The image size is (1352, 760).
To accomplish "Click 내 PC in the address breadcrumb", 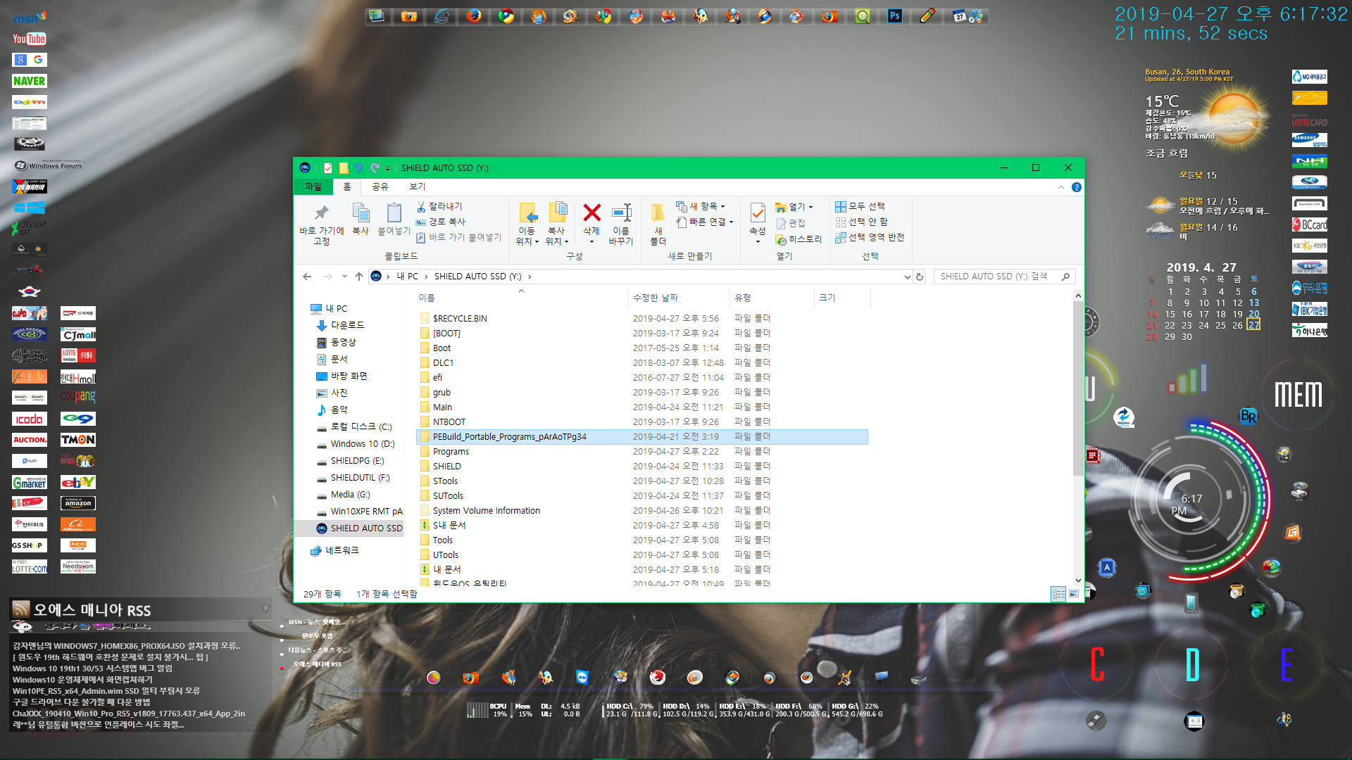I will click(x=407, y=277).
